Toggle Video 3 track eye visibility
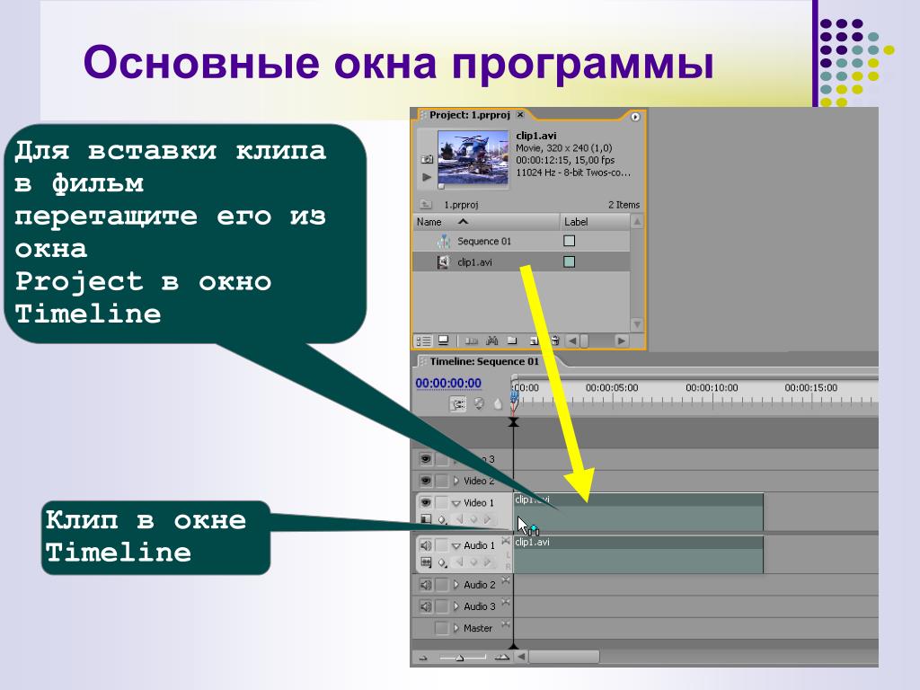The width and height of the screenshot is (920, 690). coord(426,459)
